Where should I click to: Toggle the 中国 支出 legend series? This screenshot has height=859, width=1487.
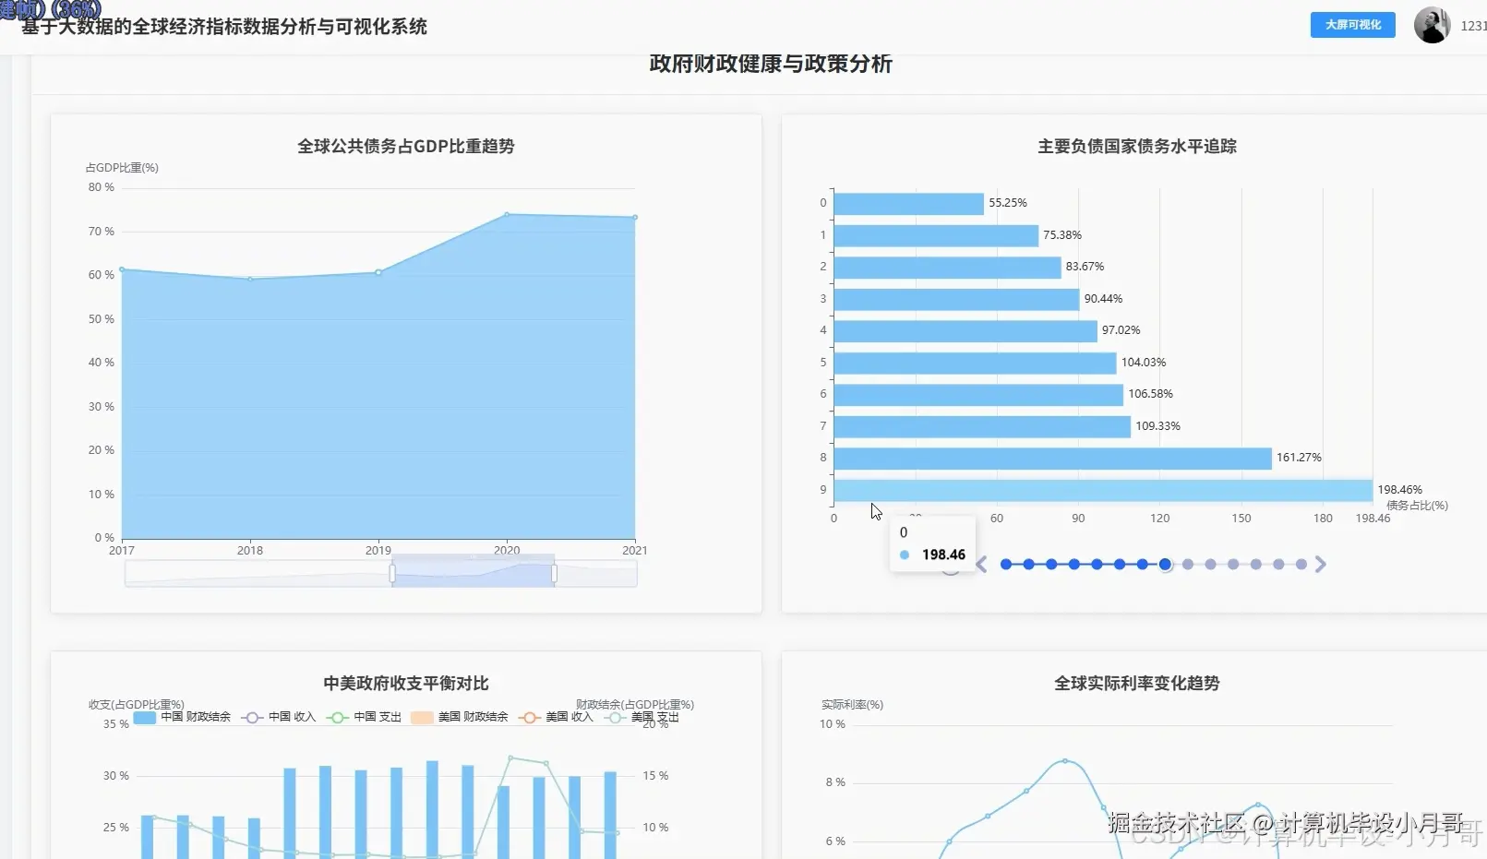[x=365, y=717]
